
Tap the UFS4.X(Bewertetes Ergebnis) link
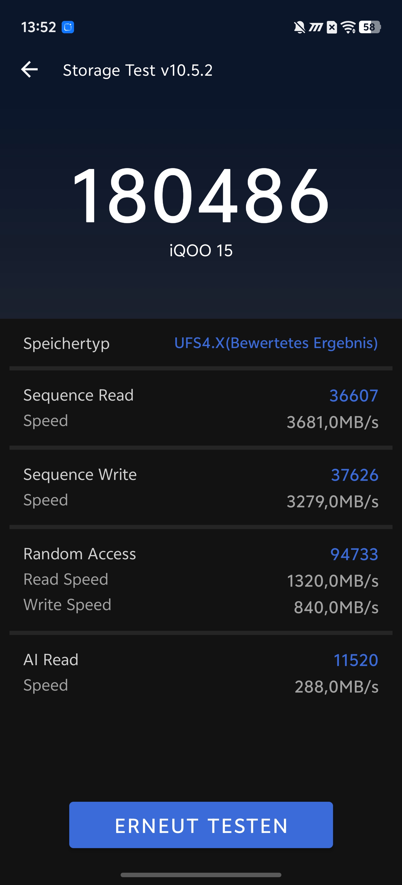coord(276,343)
